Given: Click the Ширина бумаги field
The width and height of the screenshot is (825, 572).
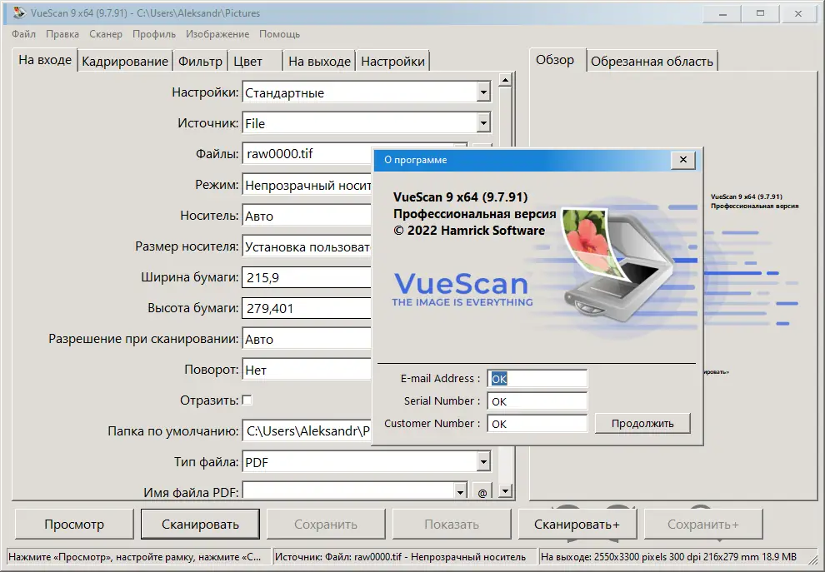Looking at the screenshot, I should (307, 277).
